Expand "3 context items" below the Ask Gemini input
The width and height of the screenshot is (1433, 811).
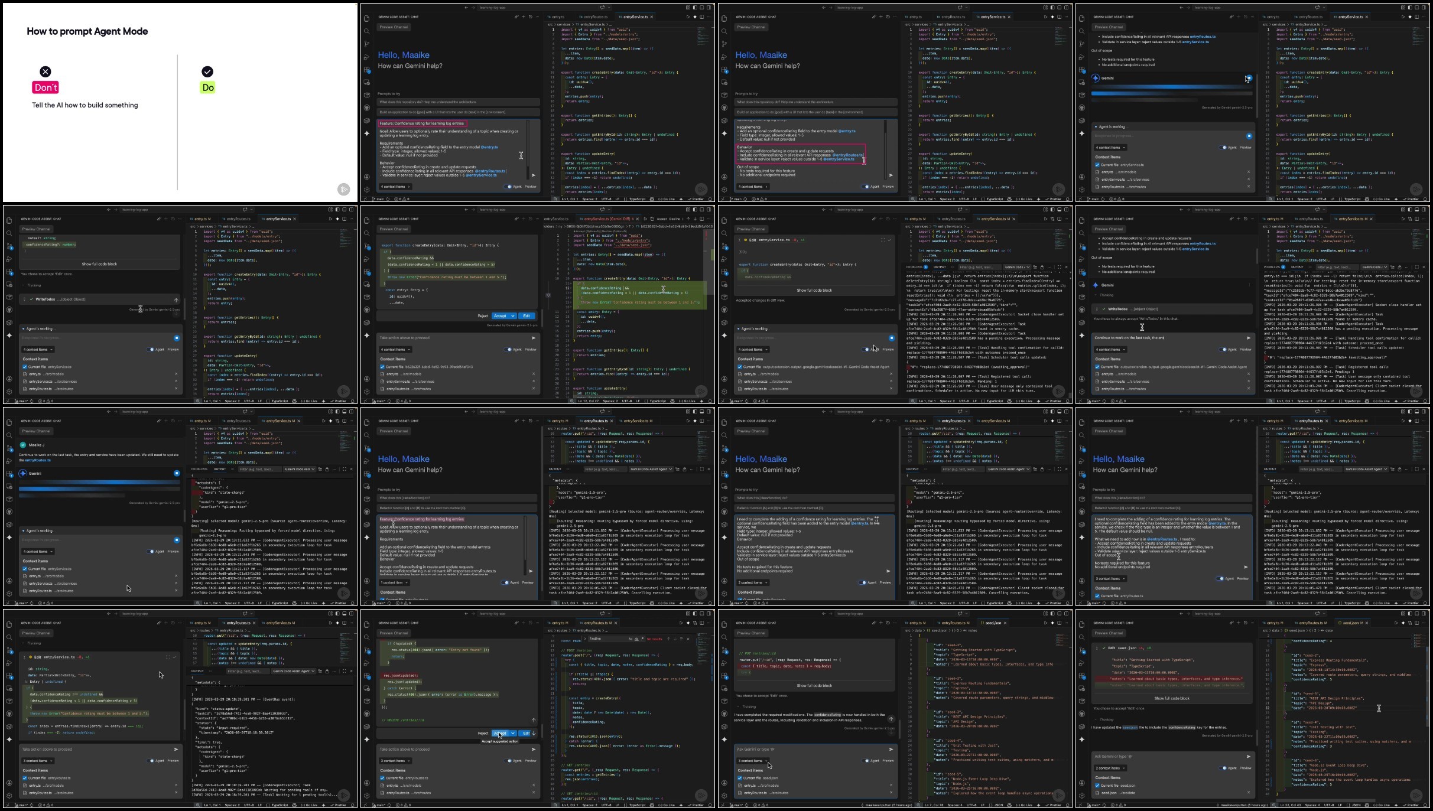(752, 761)
